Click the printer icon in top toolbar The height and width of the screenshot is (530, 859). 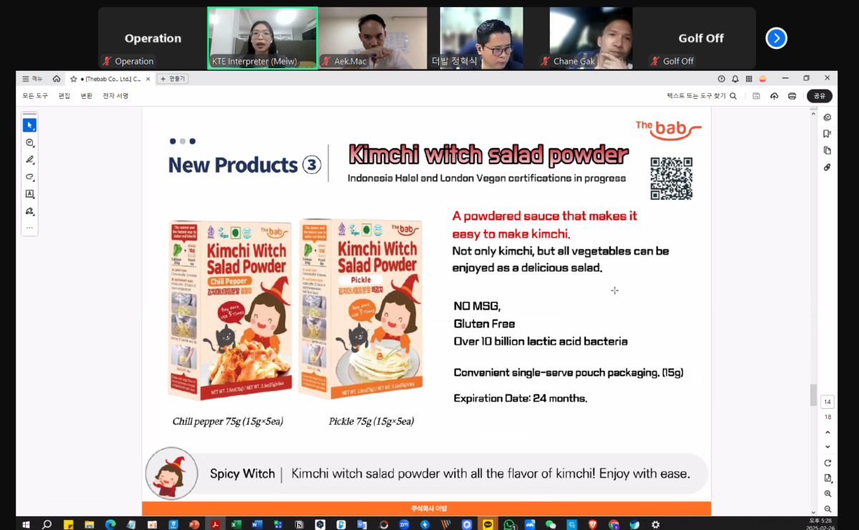coord(792,96)
